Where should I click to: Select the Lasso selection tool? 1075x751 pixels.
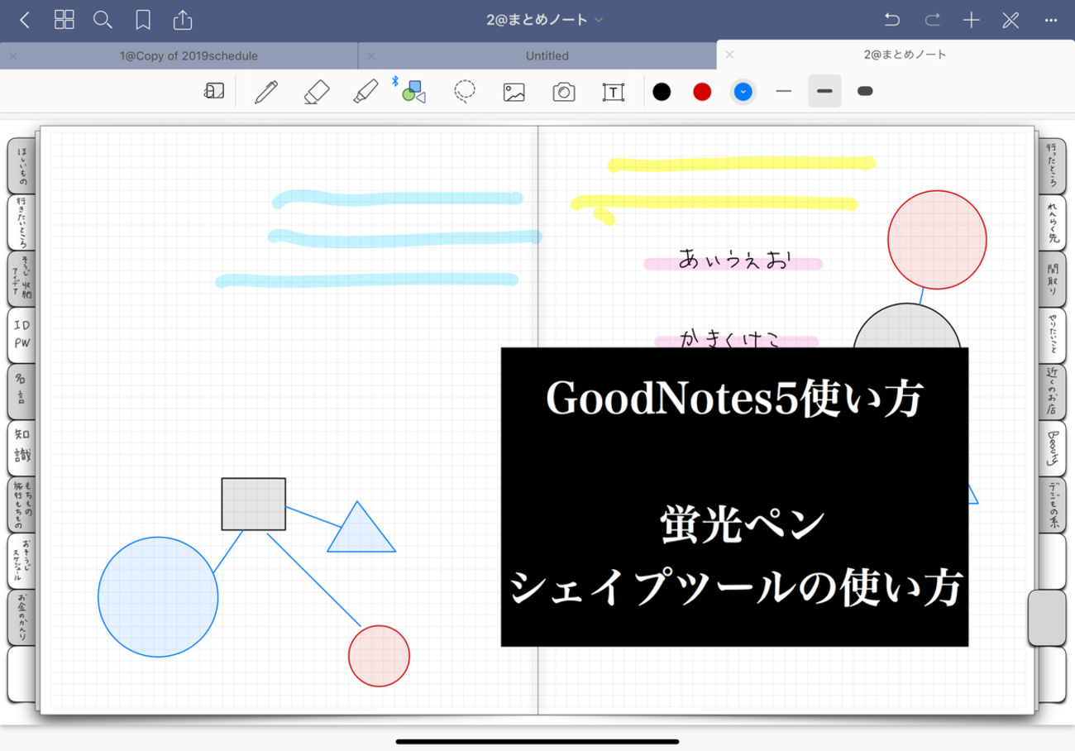pyautogui.click(x=465, y=91)
